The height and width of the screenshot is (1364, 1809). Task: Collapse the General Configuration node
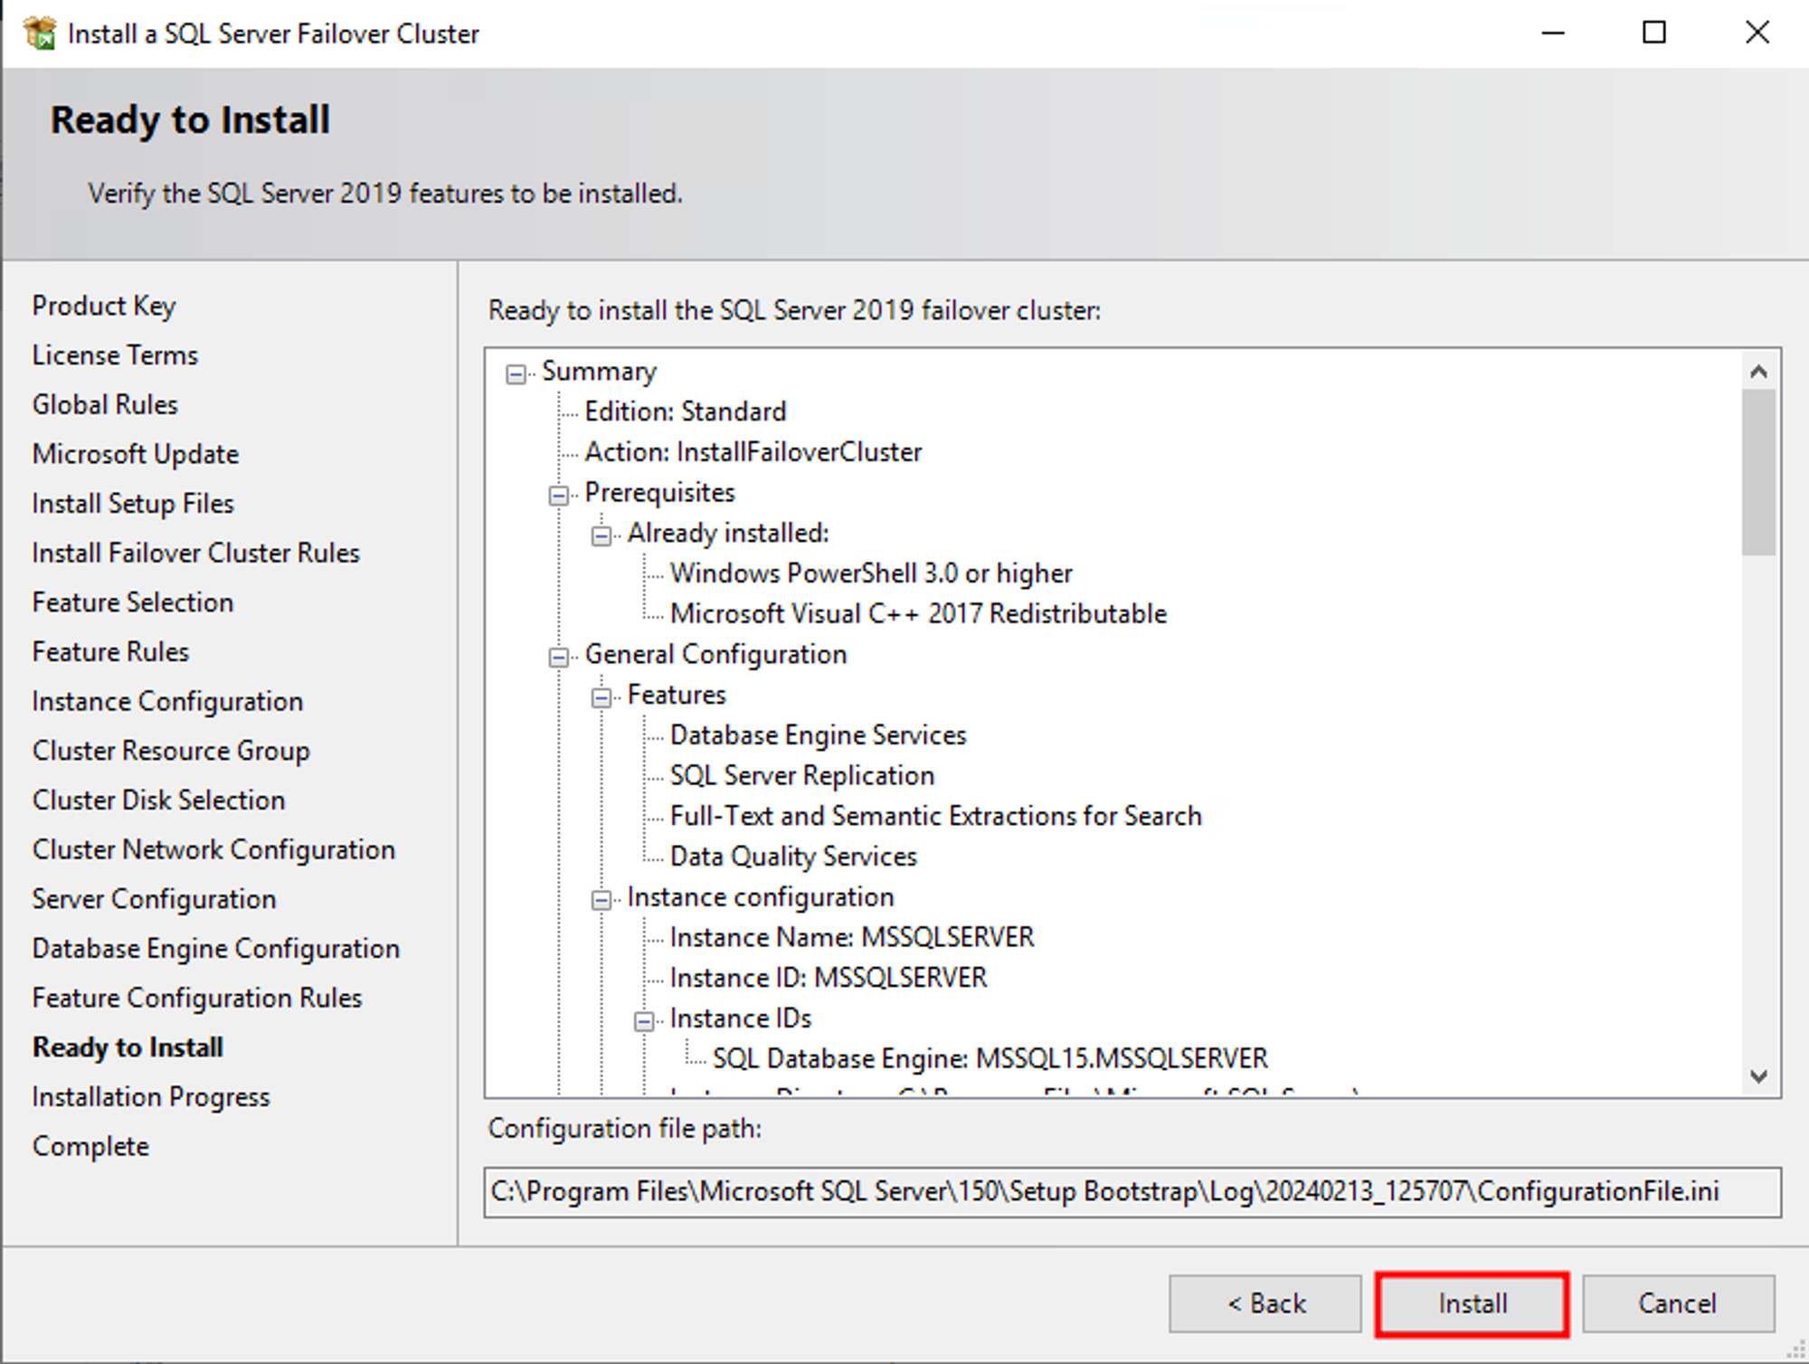click(x=559, y=657)
